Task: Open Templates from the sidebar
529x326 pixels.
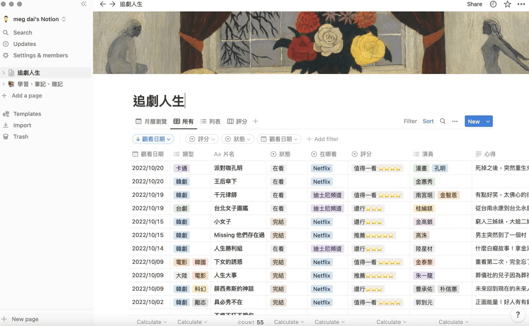Action: (x=27, y=114)
